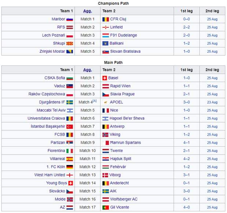Screen dimensions: 227x213
Task: Click the Agg. header in Champions Path table
Action: pos(88,11)
